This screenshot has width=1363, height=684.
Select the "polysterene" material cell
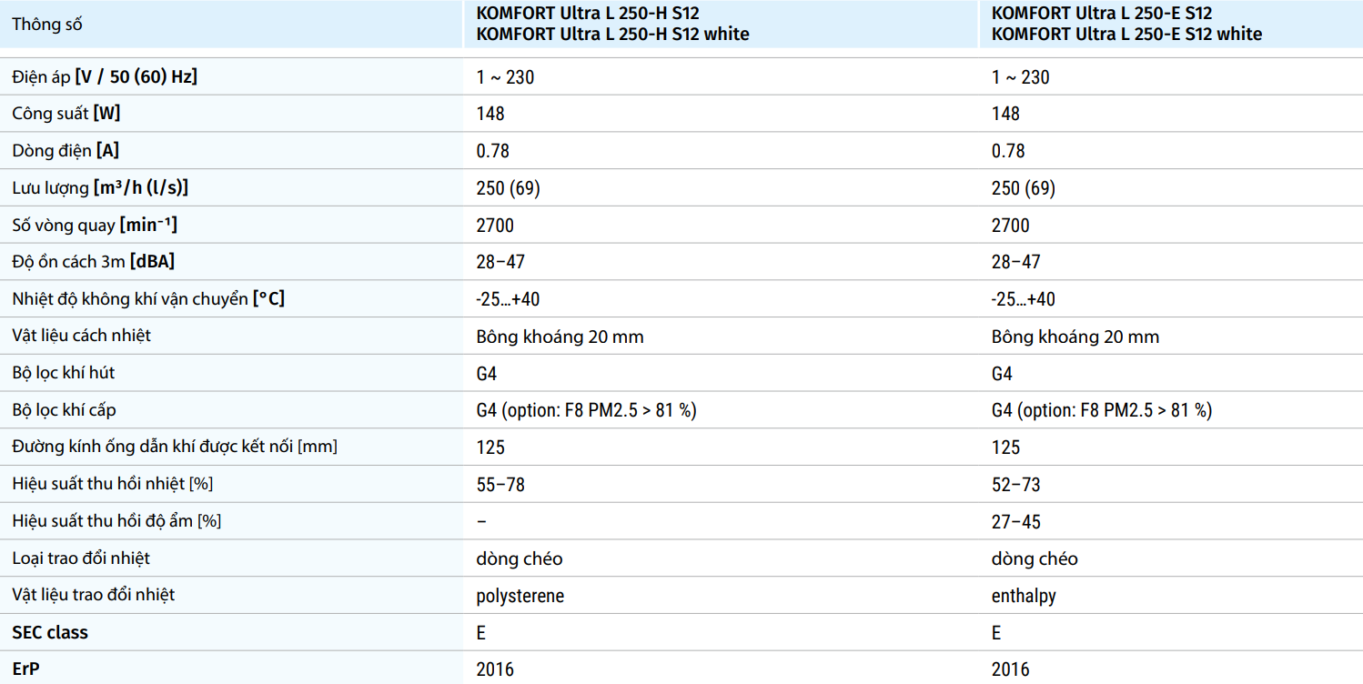[520, 596]
